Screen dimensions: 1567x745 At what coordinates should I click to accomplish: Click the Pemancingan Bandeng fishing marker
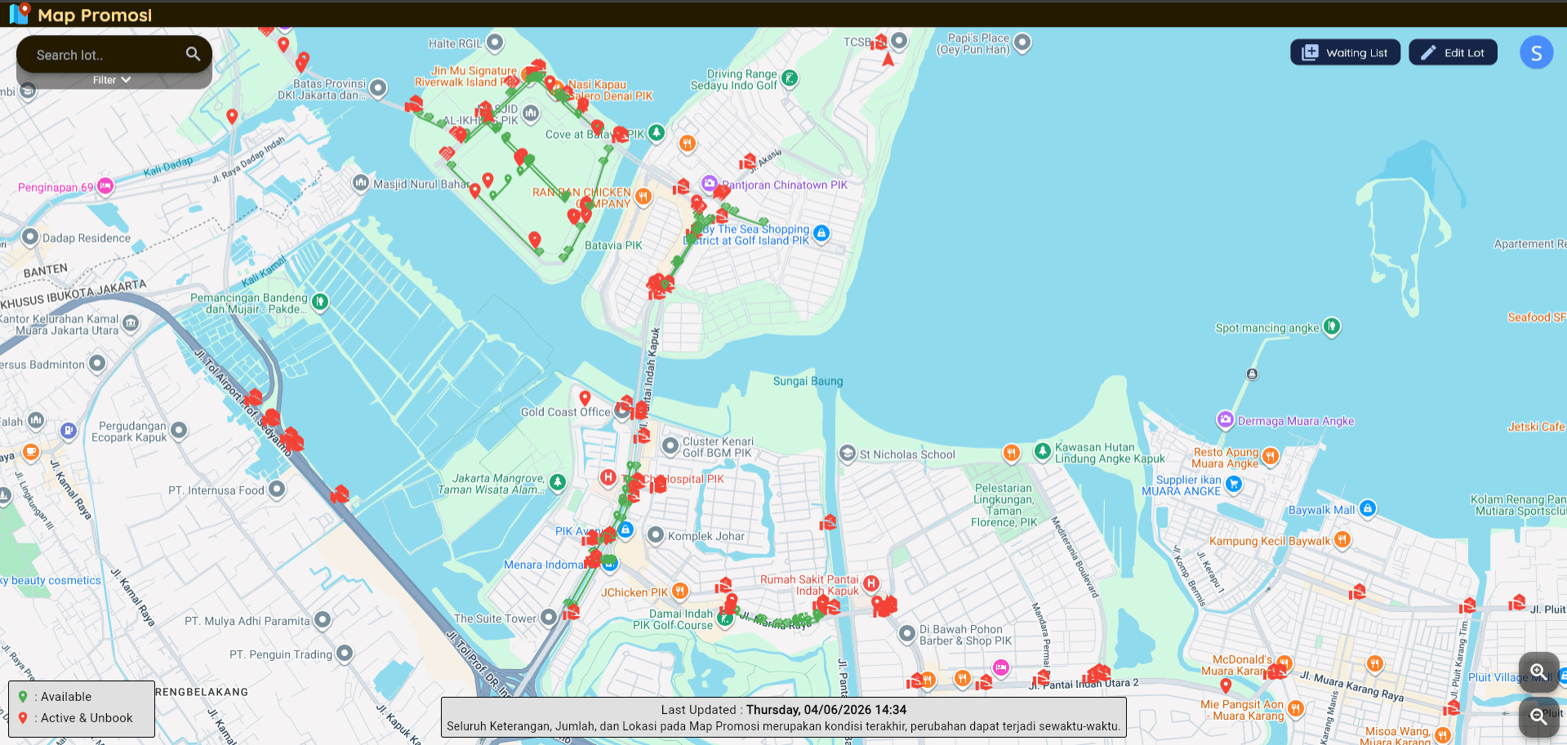[x=320, y=302]
